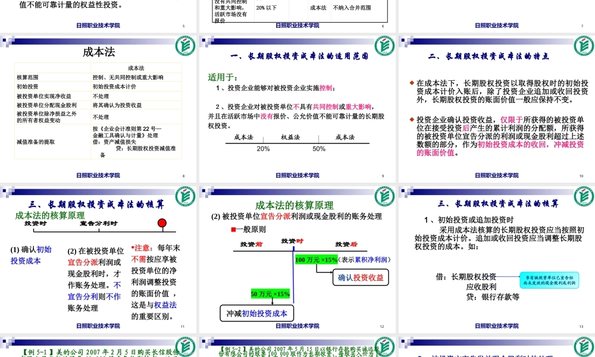Click the heading 成本法的核算原理 on slide 12
595x357 pixels.
(x=295, y=205)
